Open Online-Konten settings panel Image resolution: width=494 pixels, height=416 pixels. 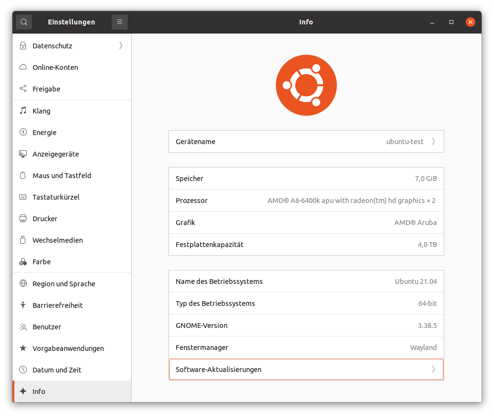[x=72, y=67]
